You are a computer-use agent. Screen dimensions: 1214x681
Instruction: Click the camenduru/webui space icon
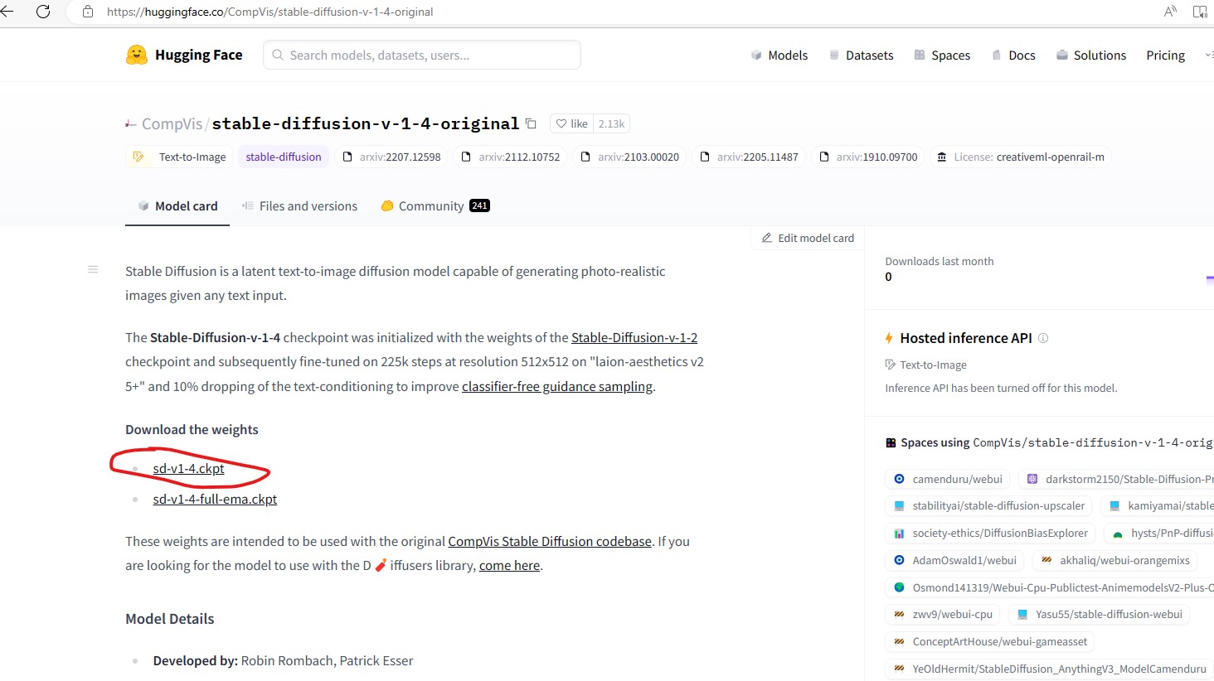[899, 479]
